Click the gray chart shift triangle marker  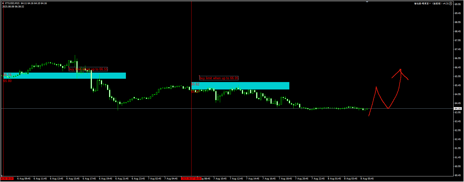click(x=367, y=2)
